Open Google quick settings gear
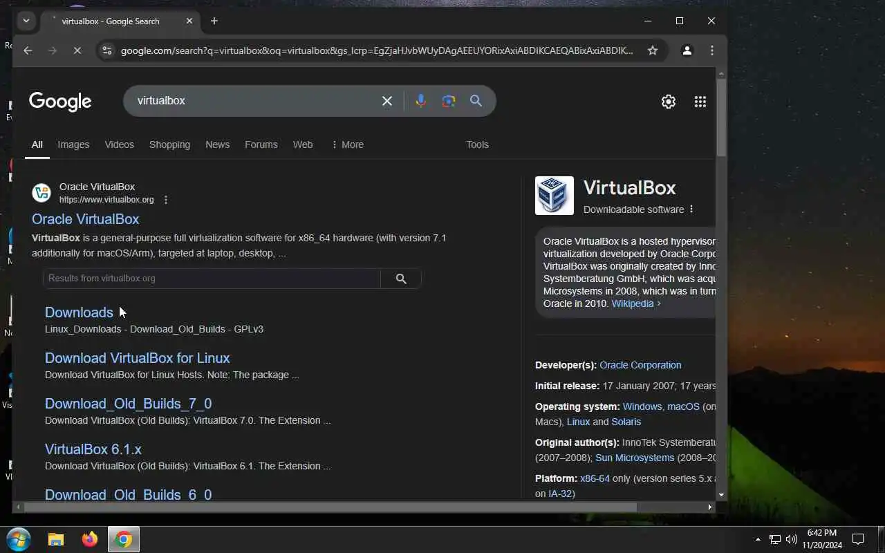The width and height of the screenshot is (885, 553). [x=669, y=102]
